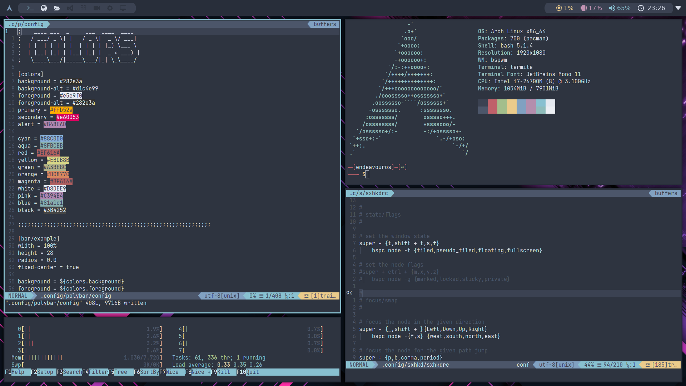Click the red block in the neofetch palette

(492, 107)
